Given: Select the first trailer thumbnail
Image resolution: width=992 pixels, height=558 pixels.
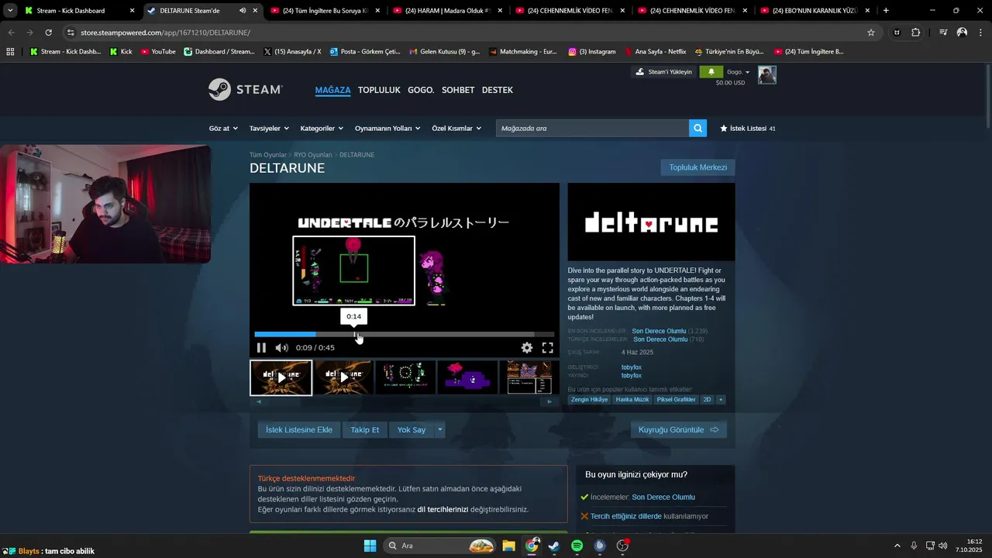Looking at the screenshot, I should (281, 377).
